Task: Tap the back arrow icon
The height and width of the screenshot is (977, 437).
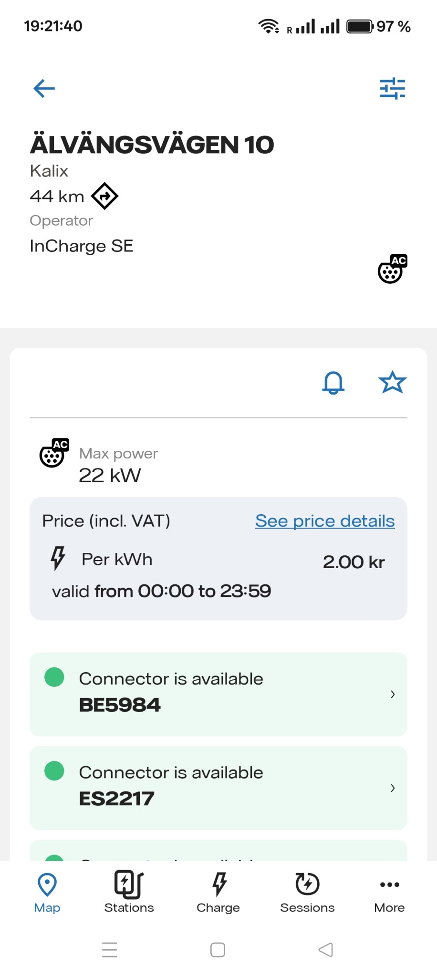Action: (x=44, y=88)
